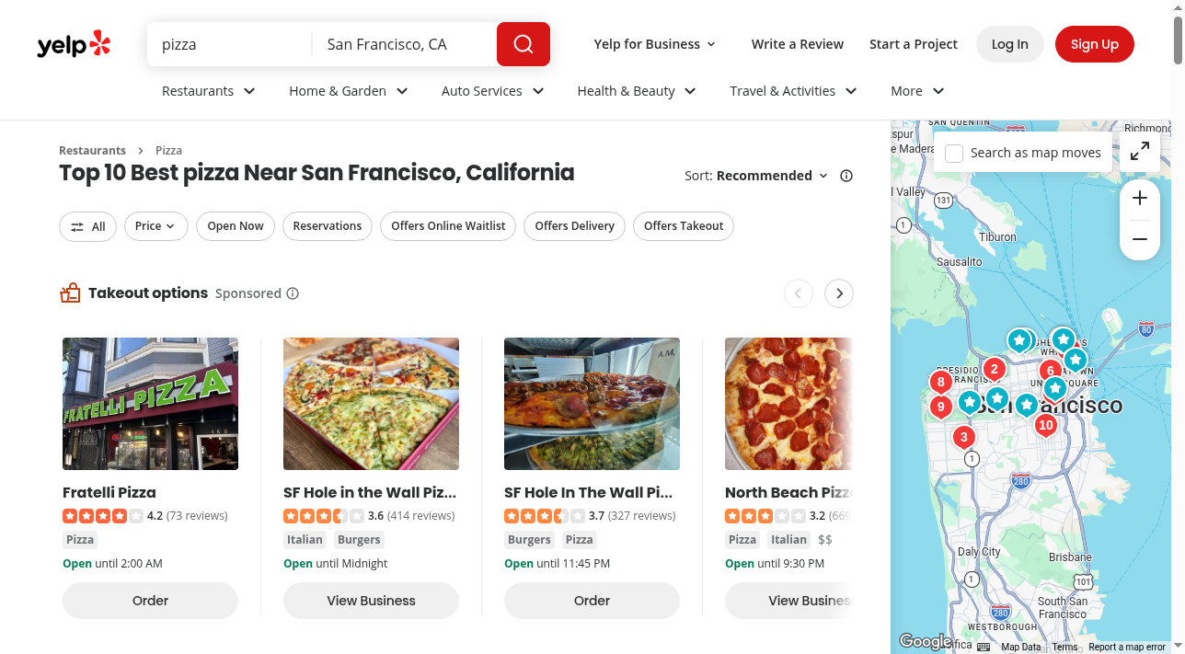Open the Sort Recommended dropdown
The width and height of the screenshot is (1185, 654).
[756, 176]
